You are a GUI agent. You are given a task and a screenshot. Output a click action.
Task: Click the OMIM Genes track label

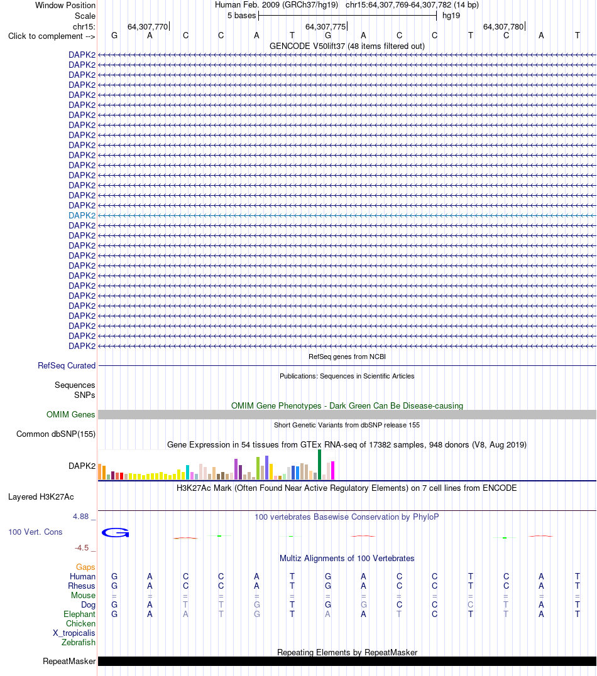[x=71, y=415]
